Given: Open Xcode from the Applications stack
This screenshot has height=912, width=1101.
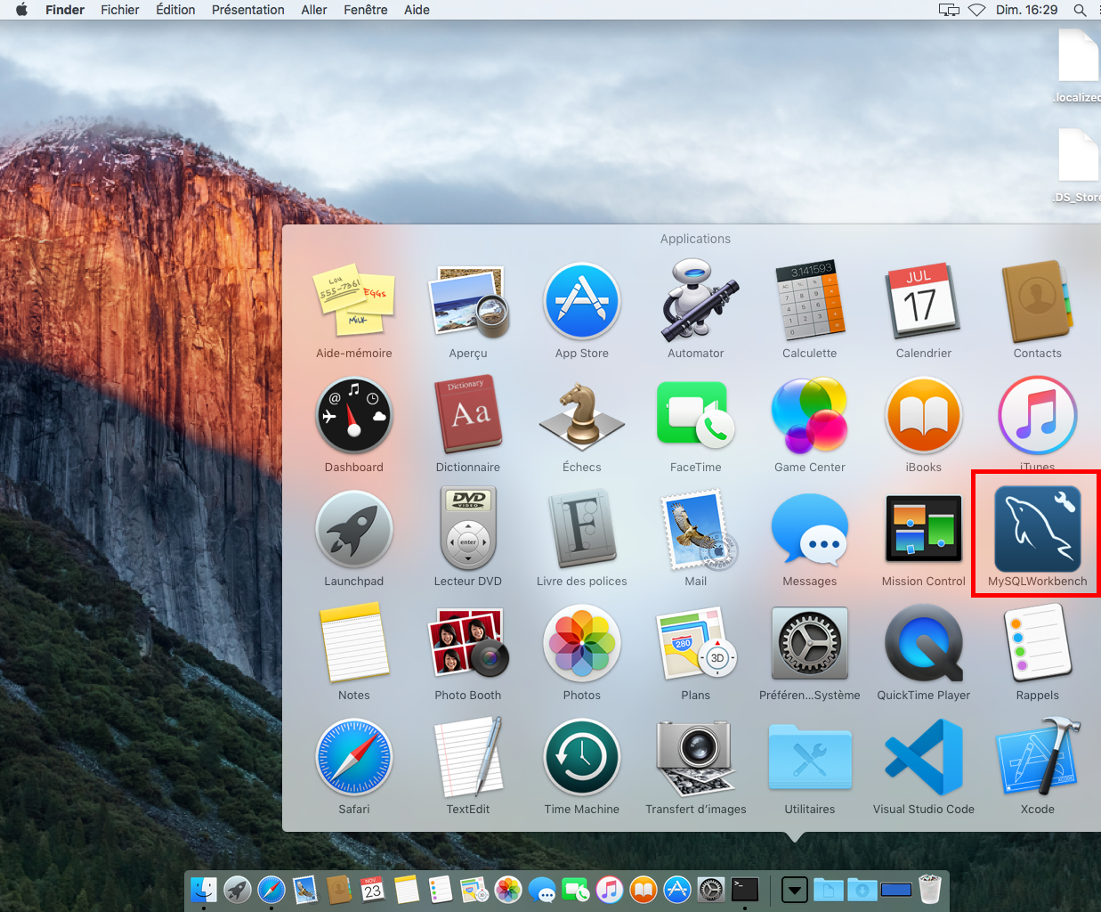Looking at the screenshot, I should tap(1037, 758).
